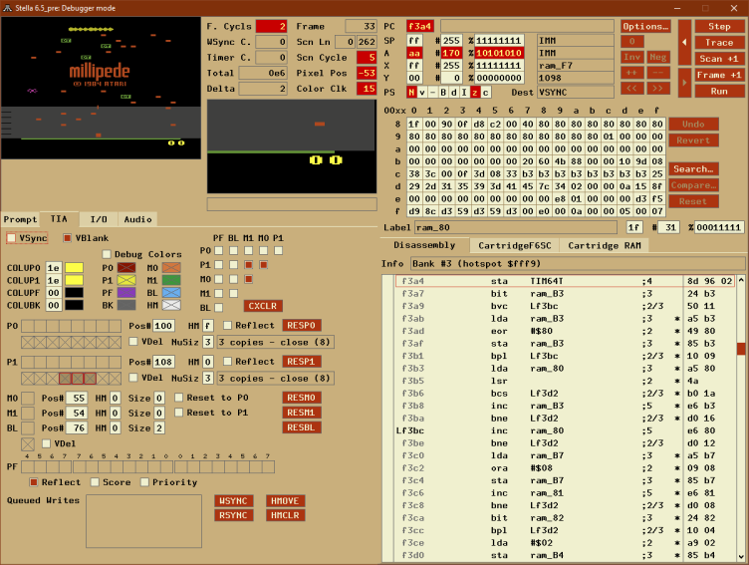
Task: Click the Step button
Action: coord(719,26)
